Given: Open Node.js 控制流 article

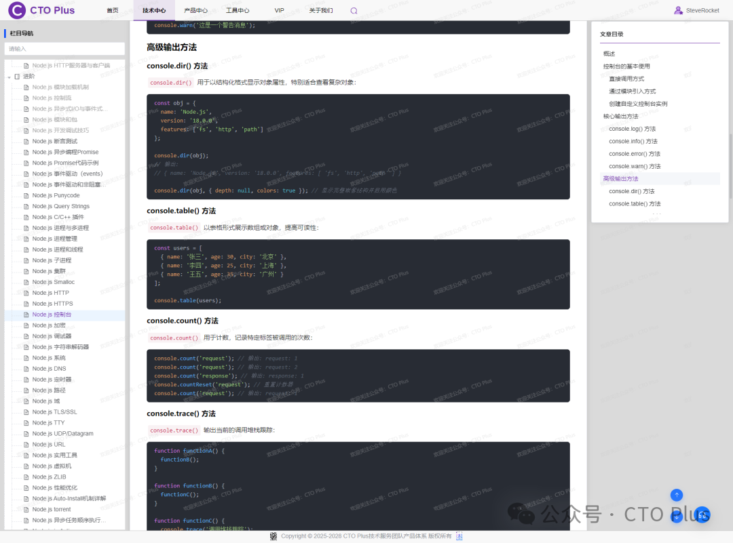Looking at the screenshot, I should point(52,98).
